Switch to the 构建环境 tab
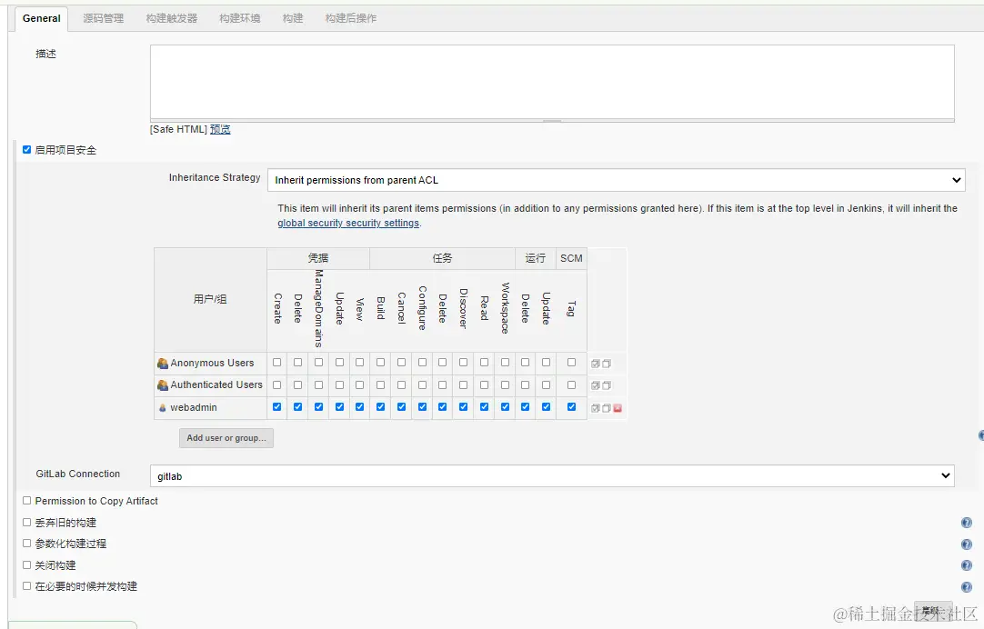 click(240, 18)
